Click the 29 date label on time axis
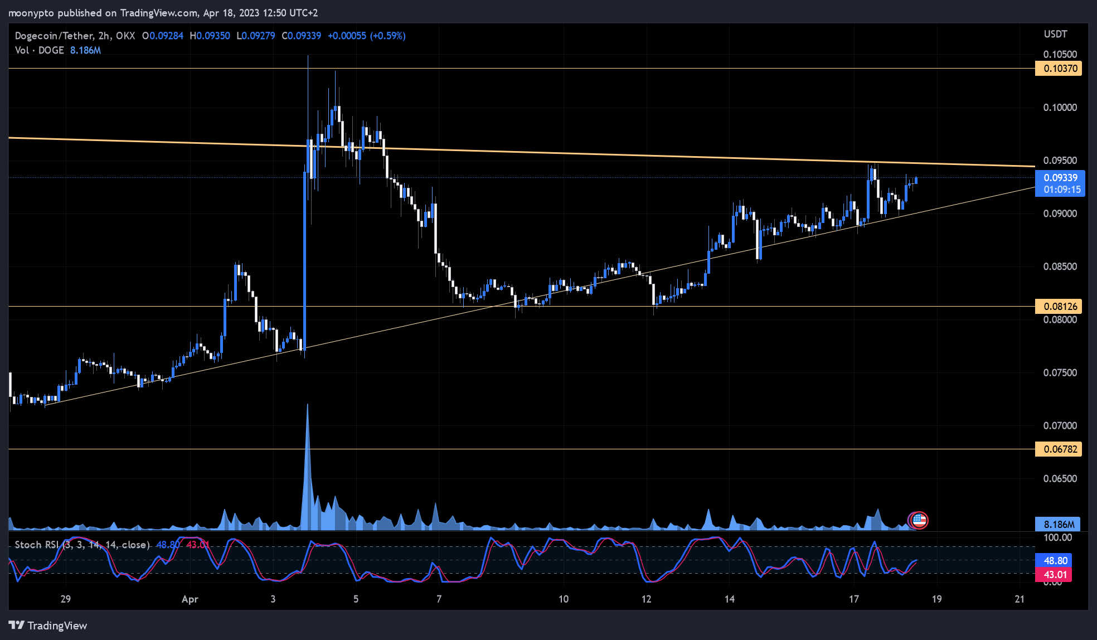Screen dimensions: 1097x640 [x=66, y=599]
